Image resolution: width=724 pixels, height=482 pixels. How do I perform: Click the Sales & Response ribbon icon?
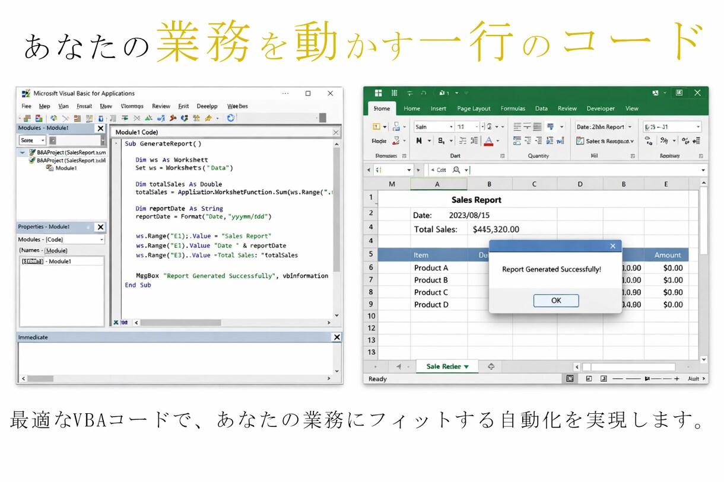pyautogui.click(x=580, y=141)
